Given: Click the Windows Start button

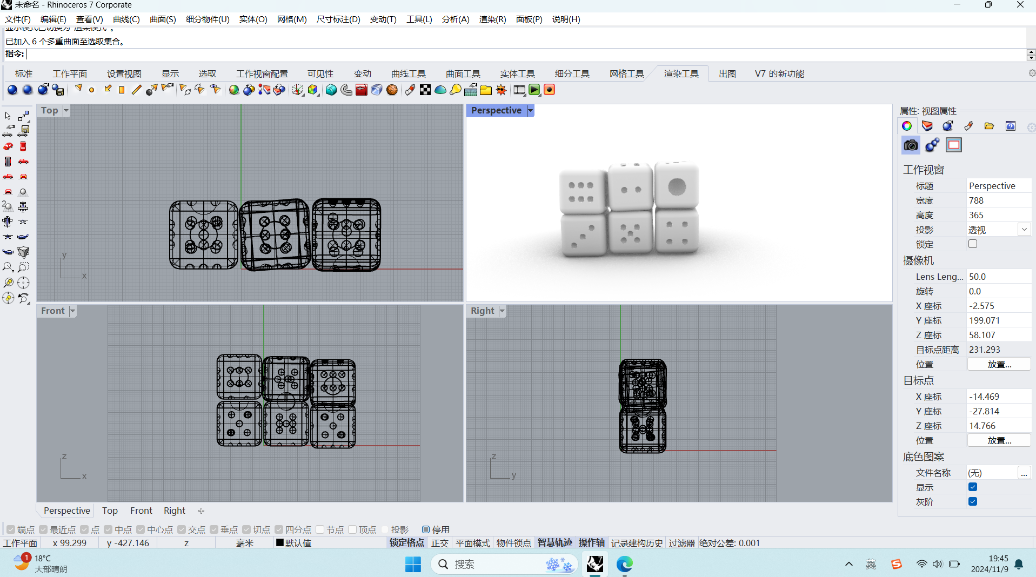Looking at the screenshot, I should click(413, 564).
